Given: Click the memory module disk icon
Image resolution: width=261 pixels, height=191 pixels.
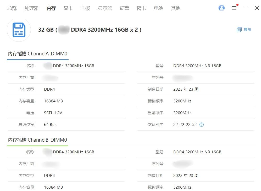Looking at the screenshot, I should [19, 30].
